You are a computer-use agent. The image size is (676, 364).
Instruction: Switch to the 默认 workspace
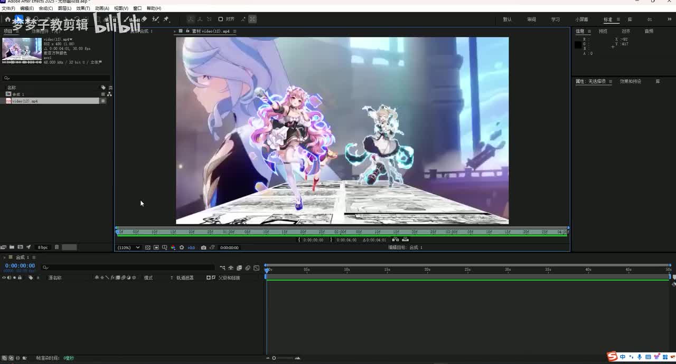(508, 20)
